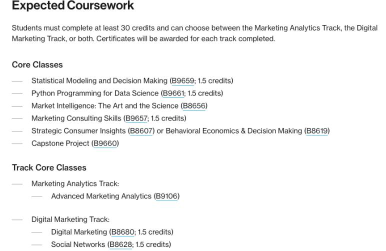Click the Capstone Project course name
Image resolution: width=386 pixels, height=251 pixels.
(60, 143)
